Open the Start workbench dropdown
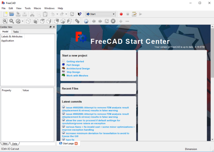 point(101,14)
